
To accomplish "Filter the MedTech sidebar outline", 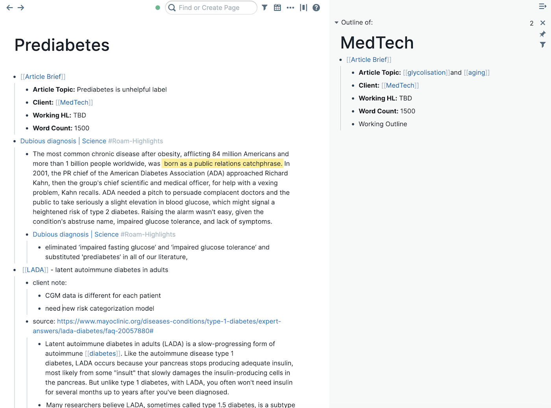I will [x=543, y=45].
